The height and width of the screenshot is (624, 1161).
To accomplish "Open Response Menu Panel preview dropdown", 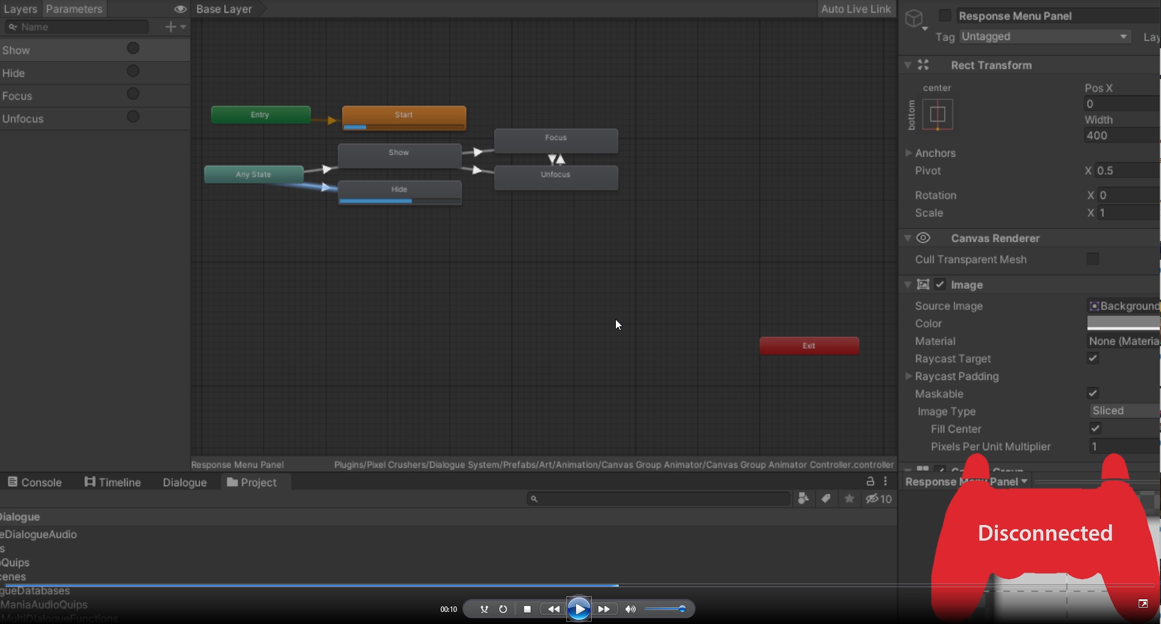I will tap(966, 481).
